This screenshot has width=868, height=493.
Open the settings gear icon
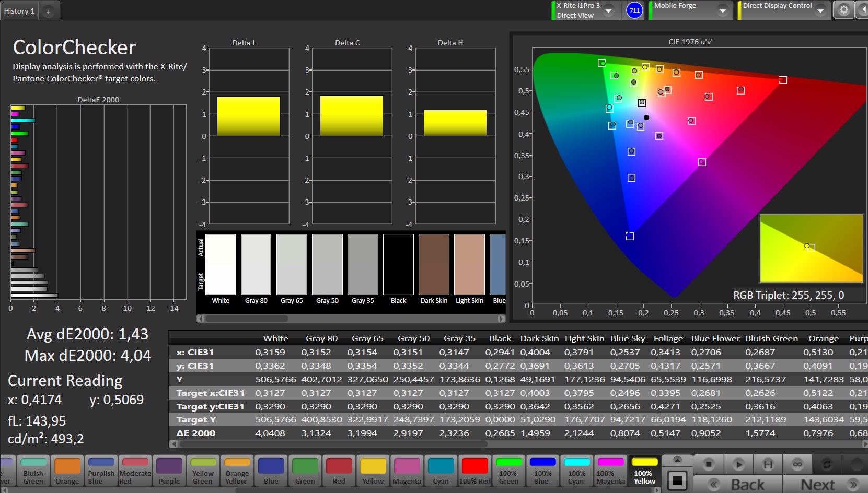[843, 10]
